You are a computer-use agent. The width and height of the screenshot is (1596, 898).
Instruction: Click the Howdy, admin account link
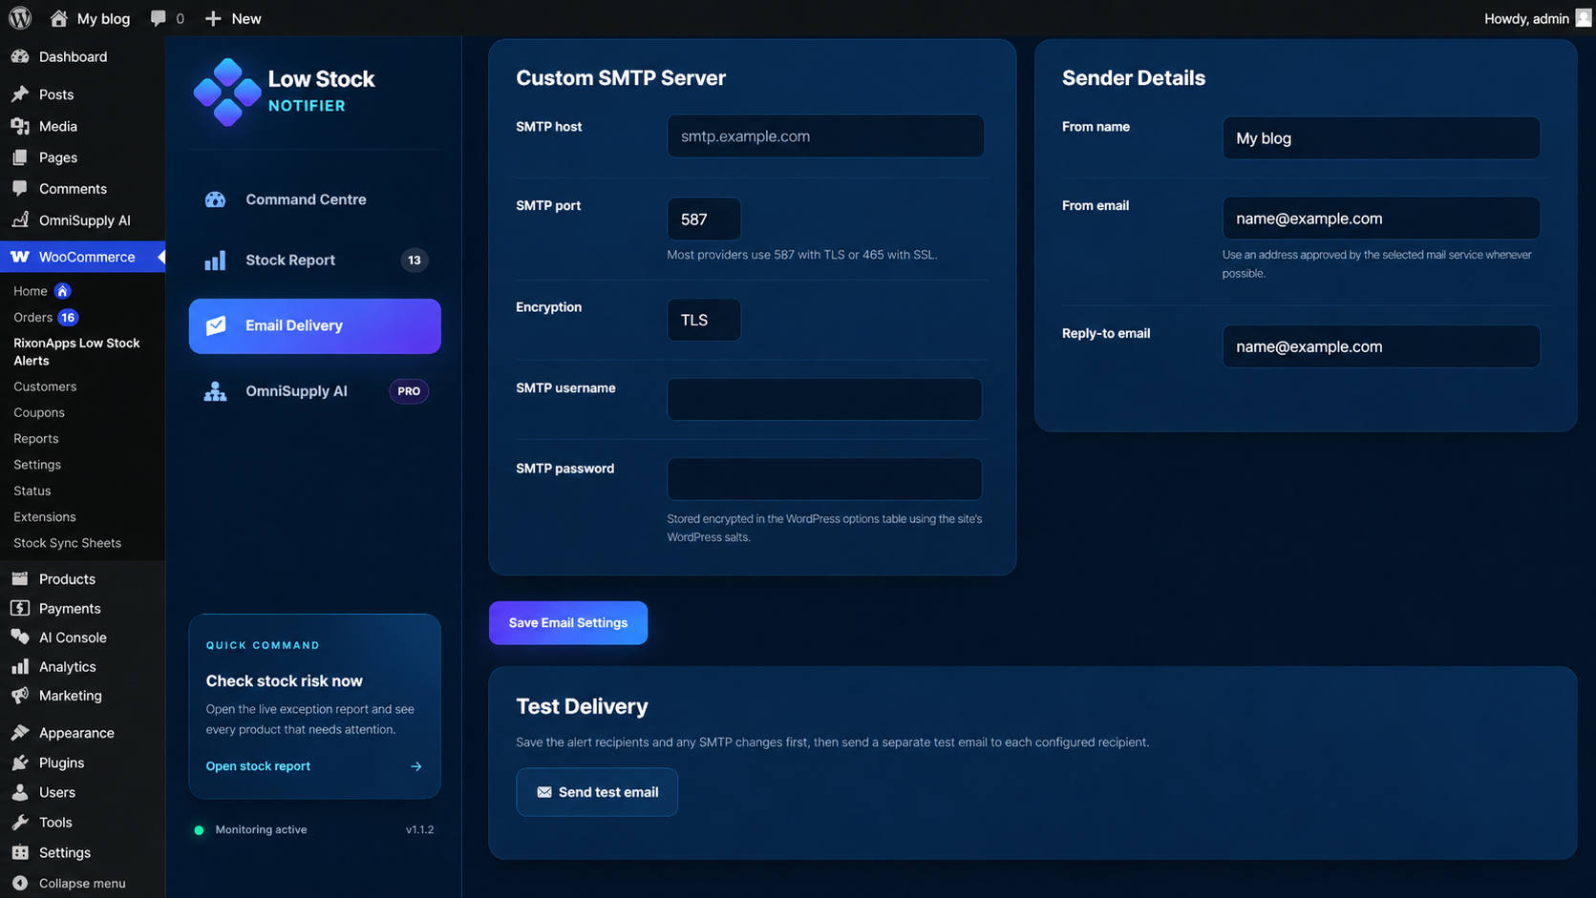click(x=1526, y=18)
